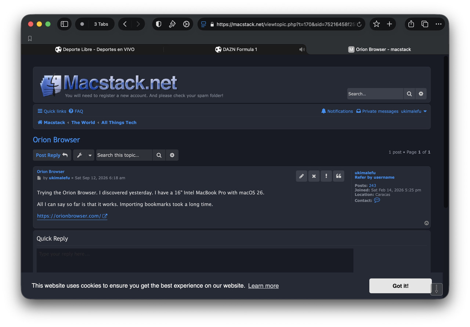Open the three-dots more menu
This screenshot has height=327, width=470.
[438, 24]
